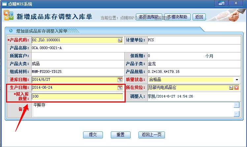Click inside the 备注 text area
247x147 pixels.
(132, 109)
